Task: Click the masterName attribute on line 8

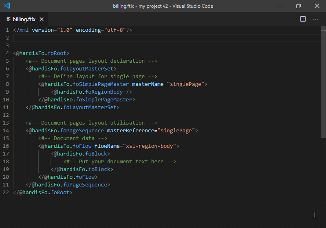Action: (x=148, y=84)
